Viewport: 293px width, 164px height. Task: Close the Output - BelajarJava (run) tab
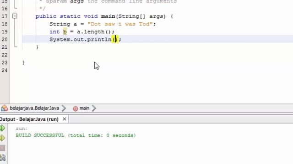coord(65,119)
